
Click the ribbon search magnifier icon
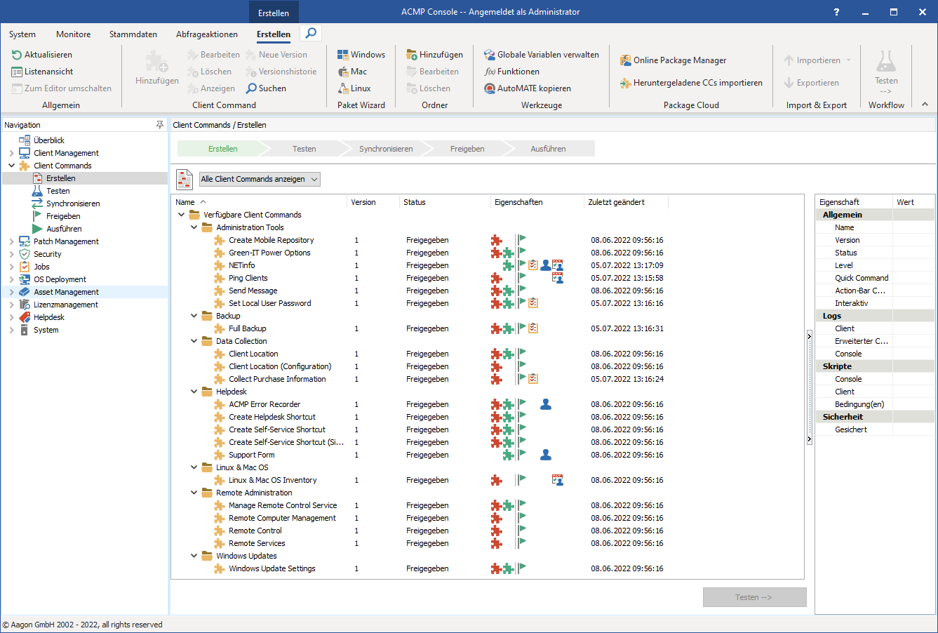pyautogui.click(x=311, y=33)
